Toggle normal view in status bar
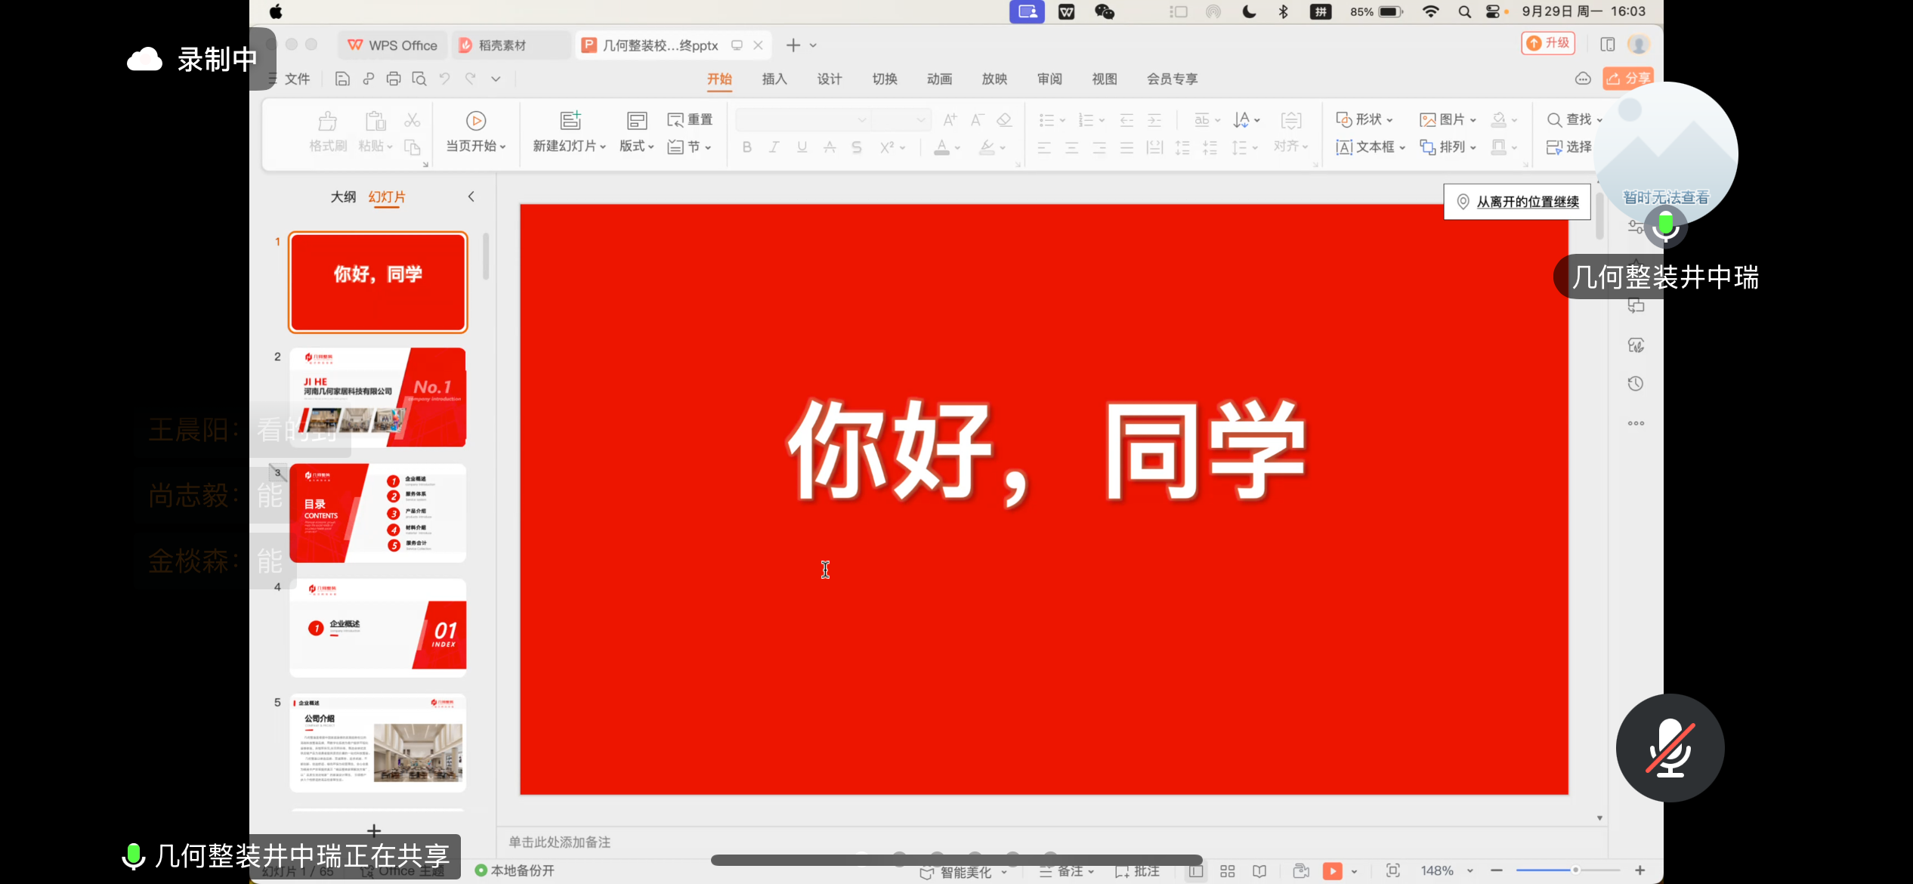Screen dimensions: 1913x884 [1195, 871]
